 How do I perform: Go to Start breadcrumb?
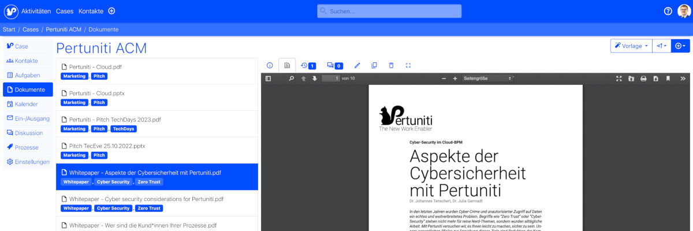(x=9, y=29)
